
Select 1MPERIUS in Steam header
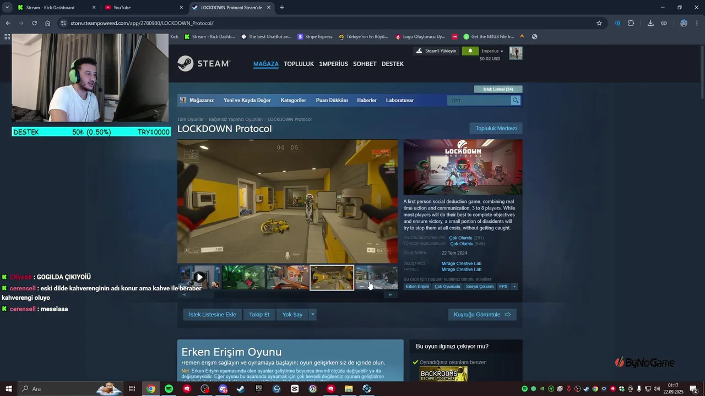[x=333, y=64]
